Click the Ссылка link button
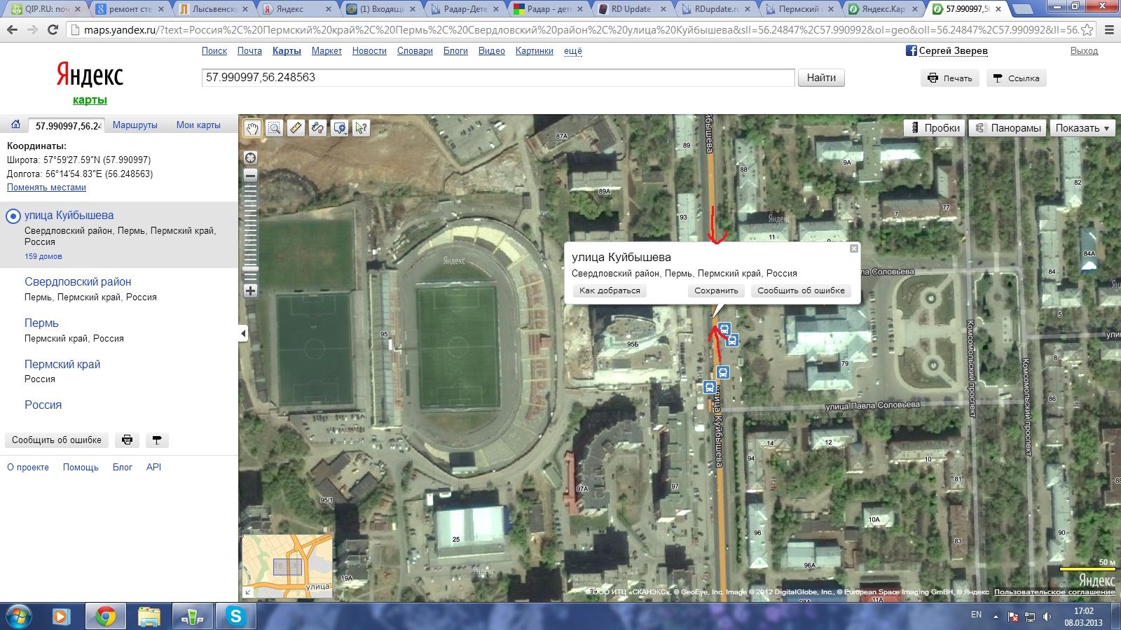This screenshot has width=1121, height=630. click(1017, 78)
